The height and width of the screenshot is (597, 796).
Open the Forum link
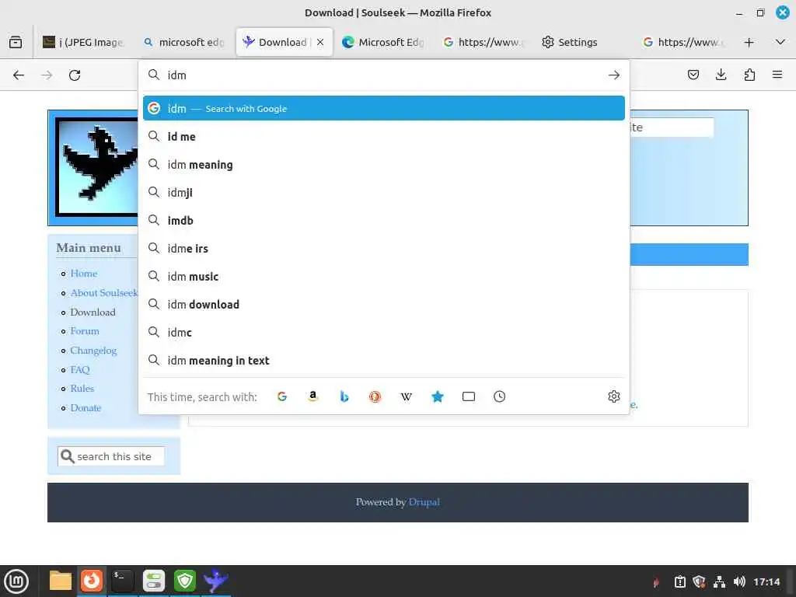pyautogui.click(x=85, y=331)
